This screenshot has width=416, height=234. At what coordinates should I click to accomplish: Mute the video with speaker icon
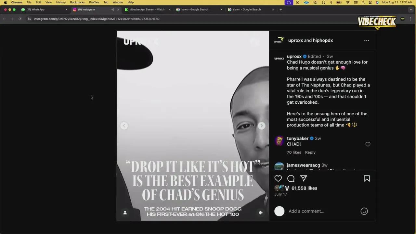260,213
